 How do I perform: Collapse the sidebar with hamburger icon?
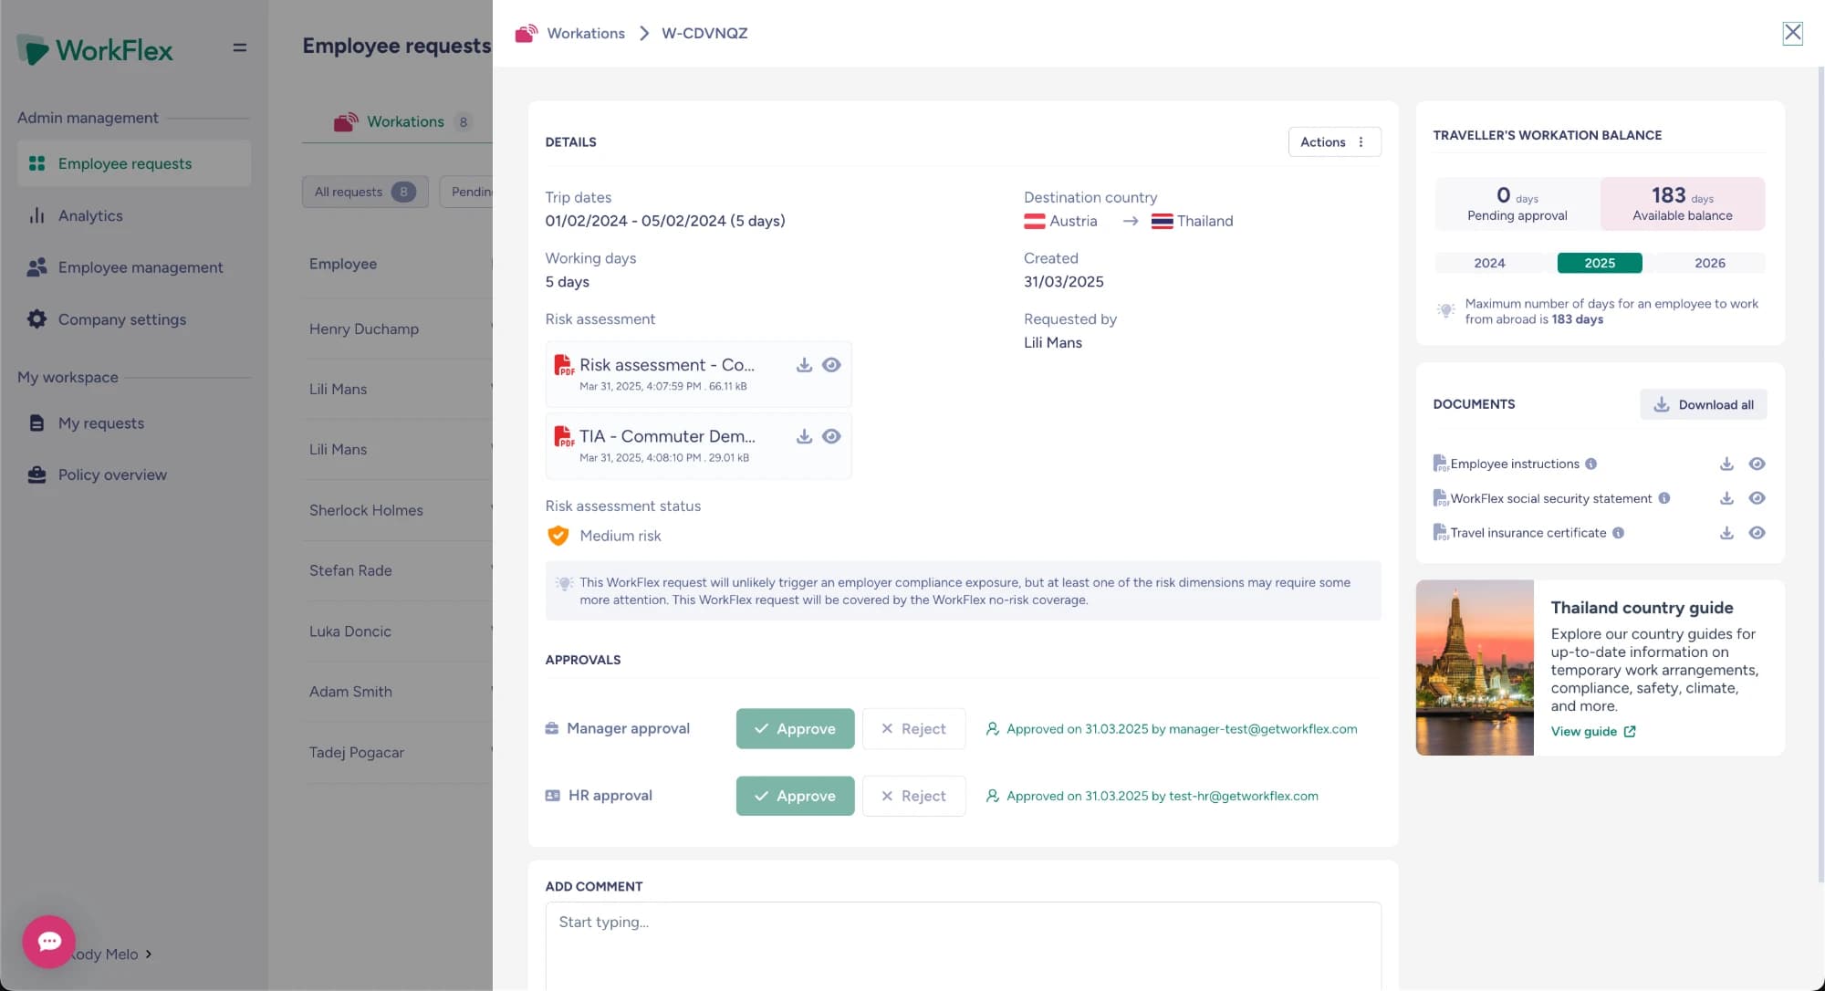[240, 47]
